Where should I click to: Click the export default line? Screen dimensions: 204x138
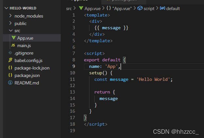pyautogui.click(x=105, y=60)
